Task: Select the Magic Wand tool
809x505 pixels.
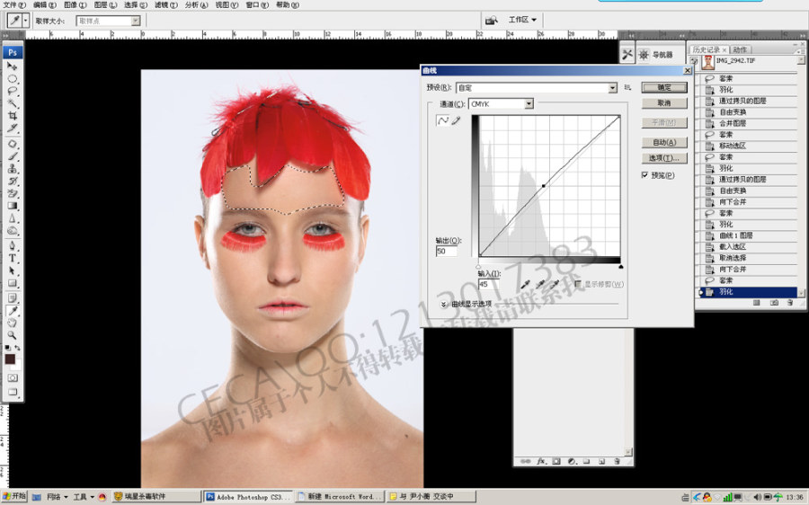Action: coord(13,103)
